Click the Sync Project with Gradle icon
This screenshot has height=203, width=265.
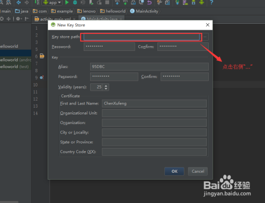pos(177,2)
